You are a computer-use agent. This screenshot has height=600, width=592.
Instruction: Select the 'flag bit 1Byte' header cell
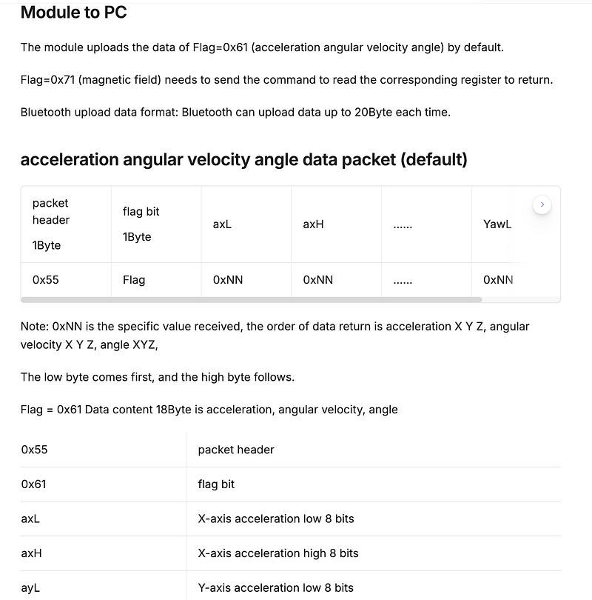[x=156, y=224]
